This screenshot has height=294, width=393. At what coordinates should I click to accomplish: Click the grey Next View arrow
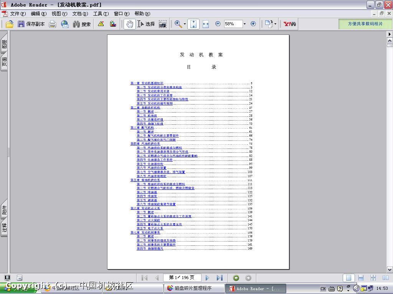tap(248, 278)
